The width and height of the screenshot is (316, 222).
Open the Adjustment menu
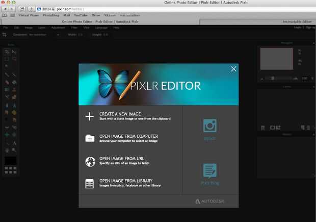tap(58, 28)
